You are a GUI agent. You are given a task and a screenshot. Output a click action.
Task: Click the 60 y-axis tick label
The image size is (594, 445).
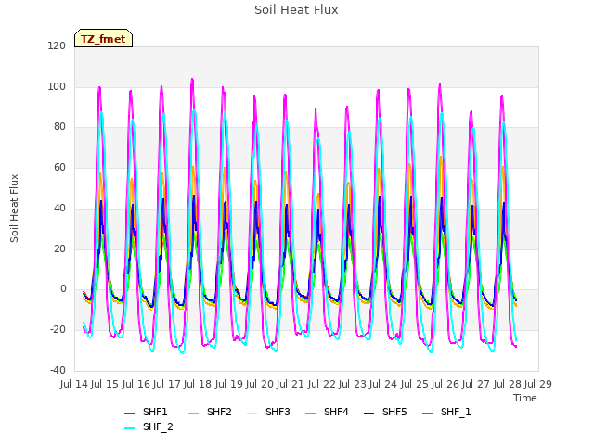(59, 168)
